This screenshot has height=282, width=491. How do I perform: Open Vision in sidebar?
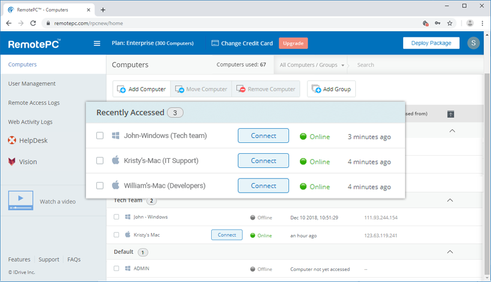(28, 162)
